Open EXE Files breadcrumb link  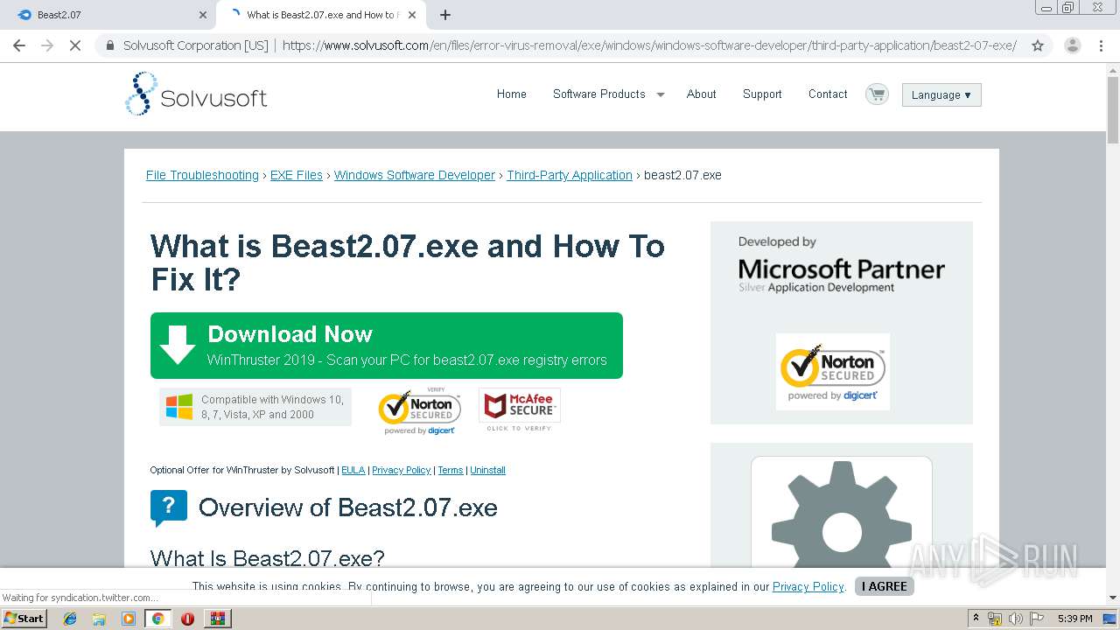297,175
